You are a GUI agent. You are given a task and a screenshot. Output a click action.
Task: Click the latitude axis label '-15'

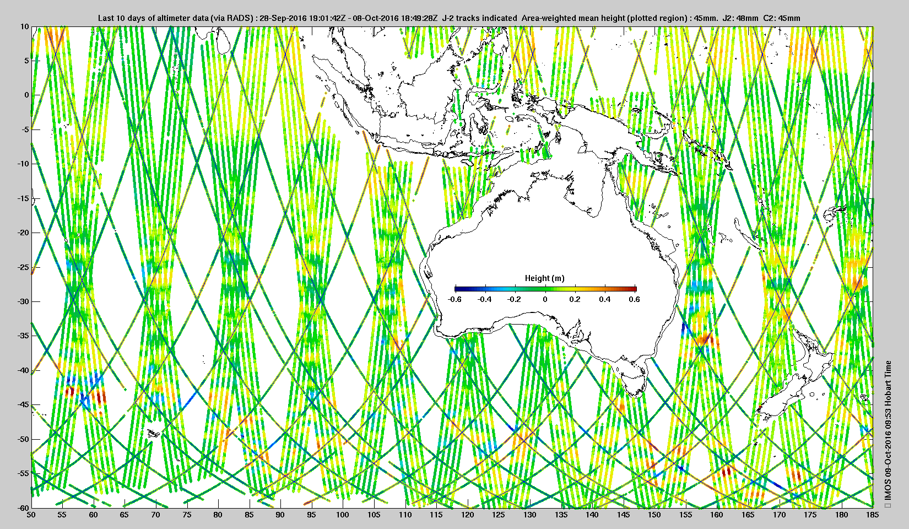23,198
